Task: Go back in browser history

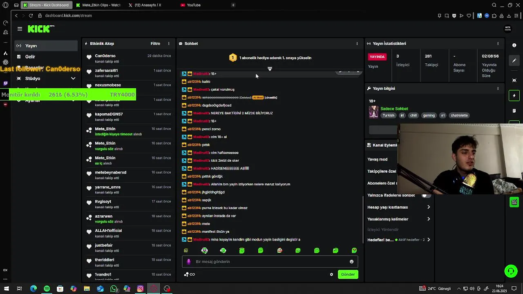Action: pos(16,16)
